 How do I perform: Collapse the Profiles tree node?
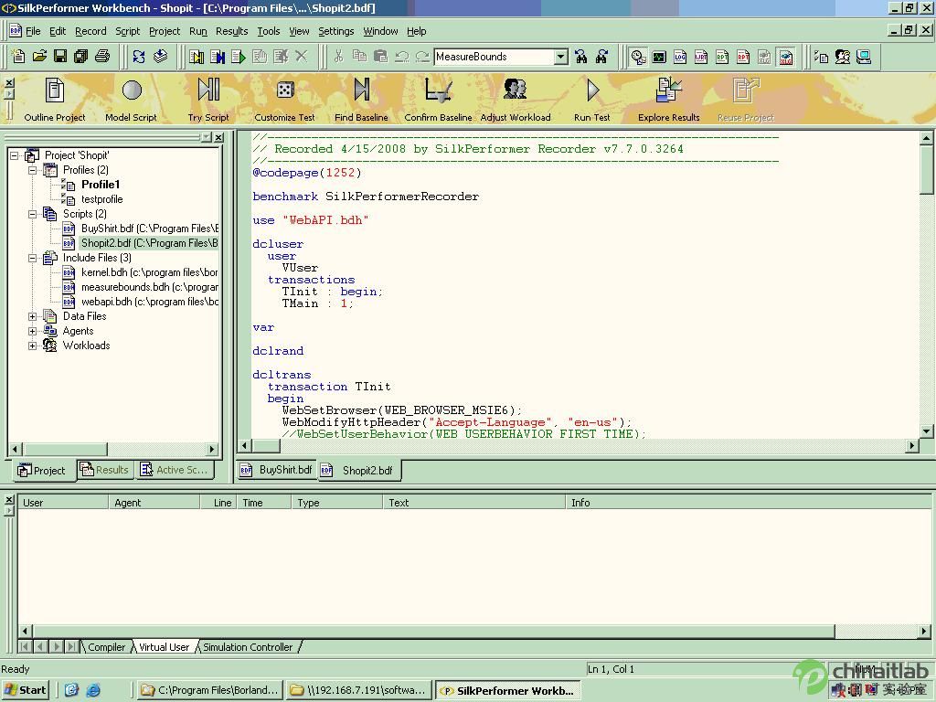pos(33,170)
